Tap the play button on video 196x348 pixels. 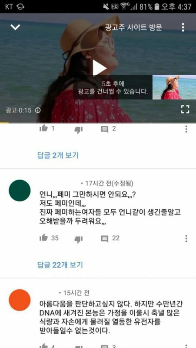99,68
